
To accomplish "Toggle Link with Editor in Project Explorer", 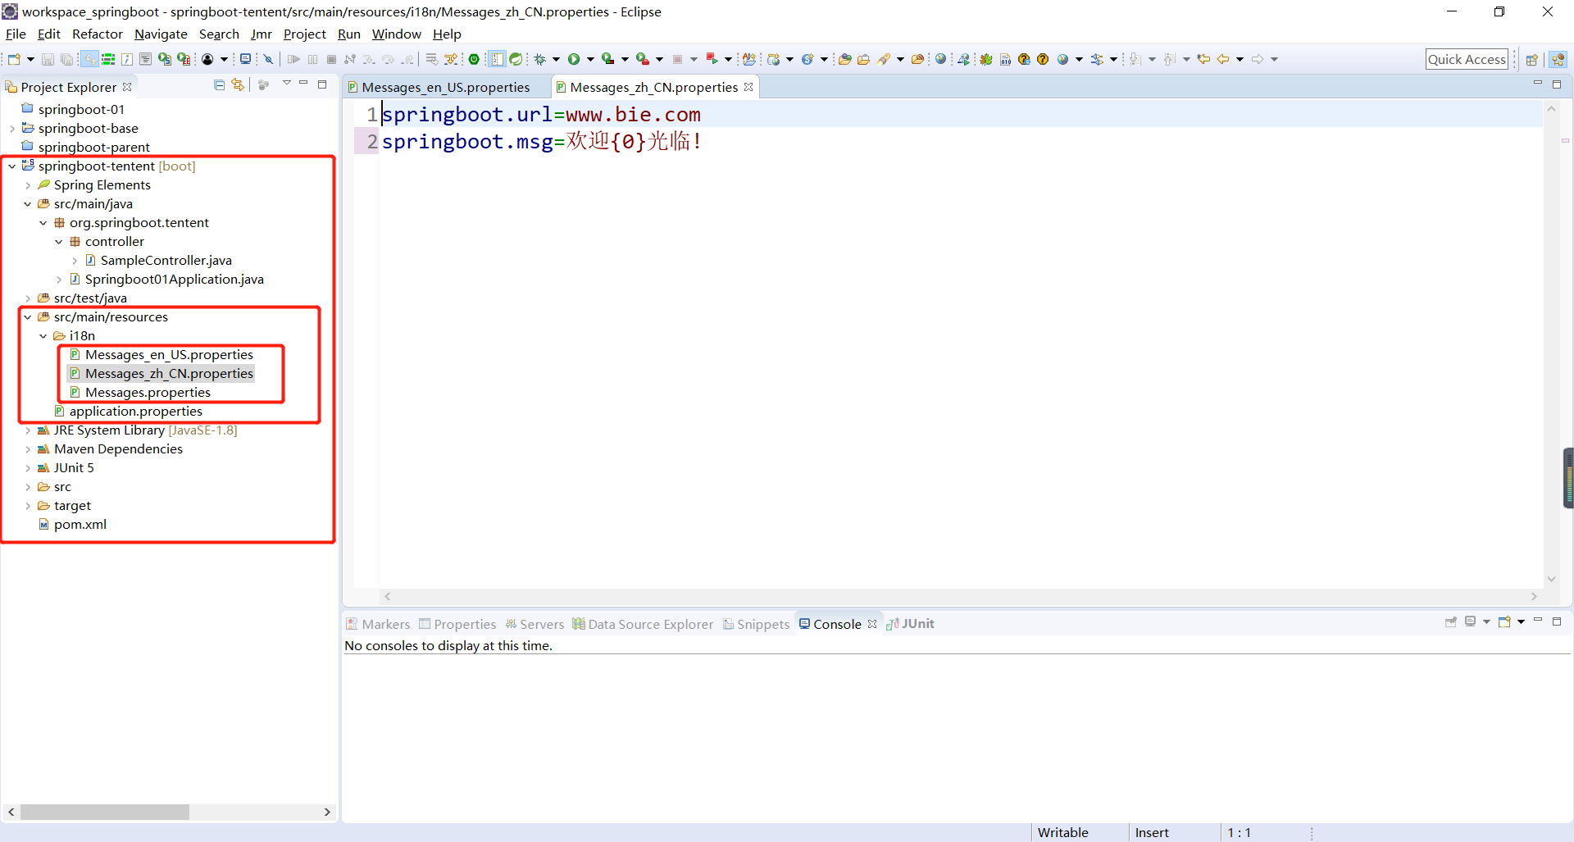I will [x=238, y=84].
